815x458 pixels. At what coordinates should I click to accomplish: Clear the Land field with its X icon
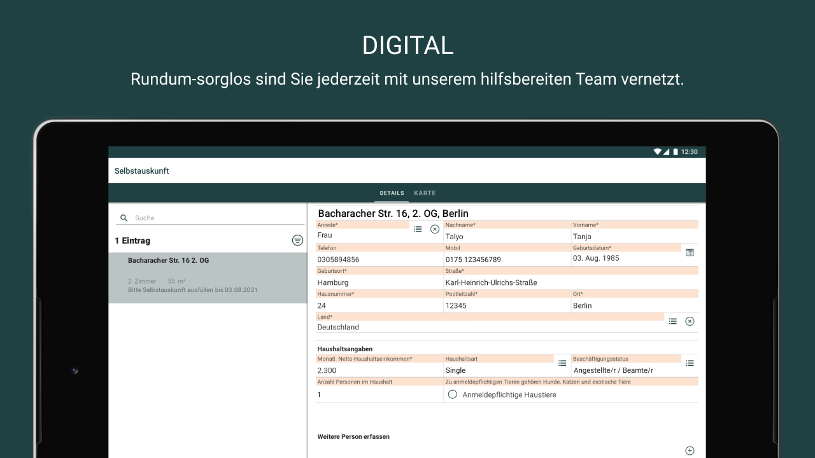[690, 321]
